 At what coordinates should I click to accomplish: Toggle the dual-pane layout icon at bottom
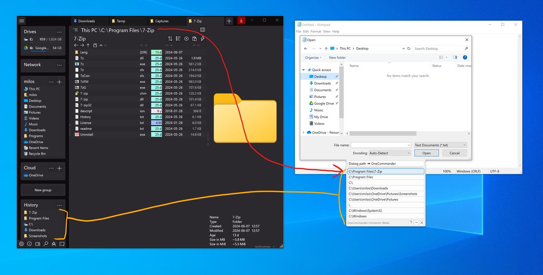pyautogui.click(x=38, y=244)
